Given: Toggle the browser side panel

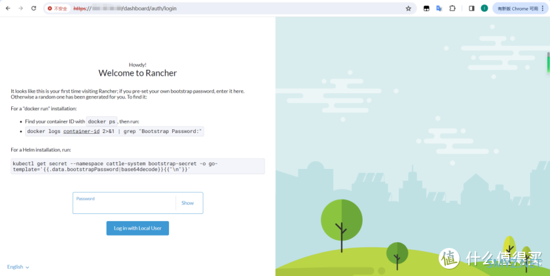Looking at the screenshot, I should (471, 8).
